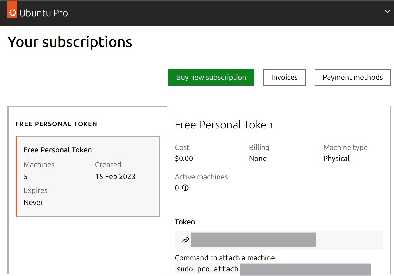
Task: Open the header dropdown chevron
Action: tap(387, 11)
